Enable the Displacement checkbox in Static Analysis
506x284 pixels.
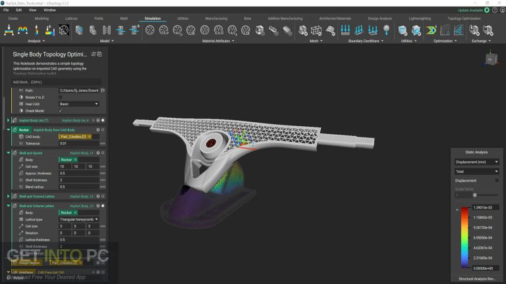tap(495, 180)
